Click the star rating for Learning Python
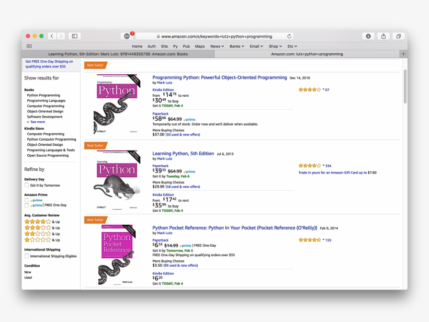Screen dimensions: 429x322 (x=309, y=166)
